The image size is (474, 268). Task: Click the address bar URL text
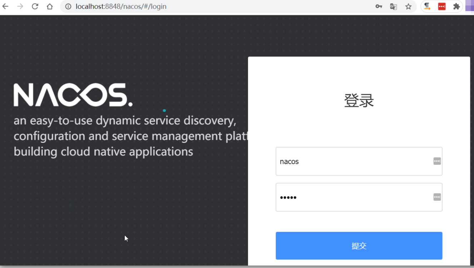pos(121,6)
